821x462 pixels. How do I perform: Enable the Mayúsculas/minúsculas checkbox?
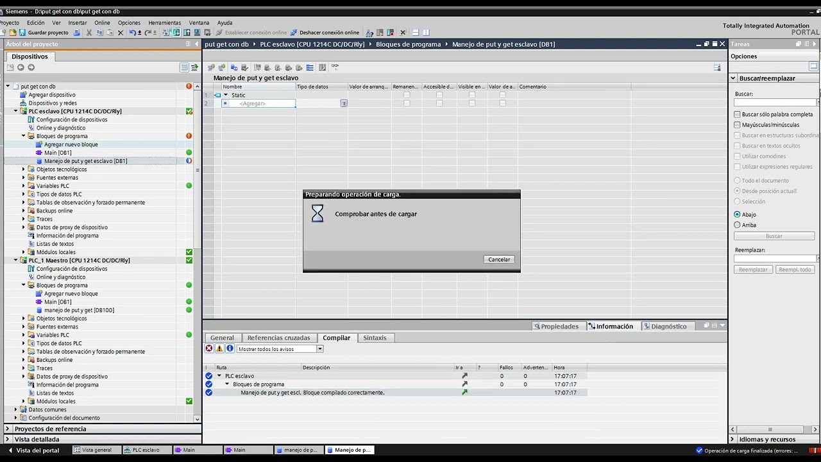click(737, 124)
